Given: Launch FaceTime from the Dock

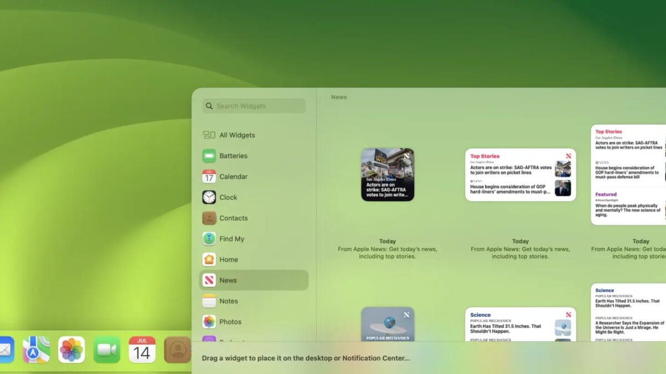Looking at the screenshot, I should pos(107,350).
